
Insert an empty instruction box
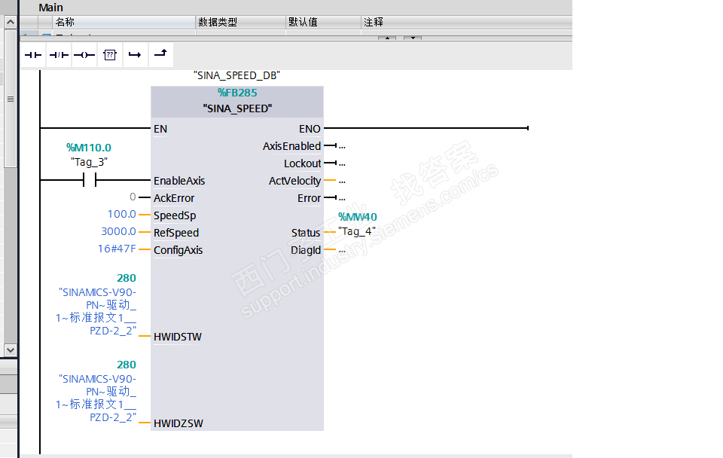(110, 55)
